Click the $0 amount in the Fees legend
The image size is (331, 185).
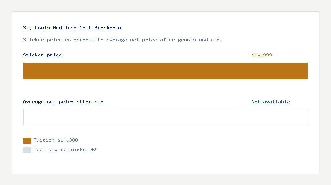tap(93, 150)
